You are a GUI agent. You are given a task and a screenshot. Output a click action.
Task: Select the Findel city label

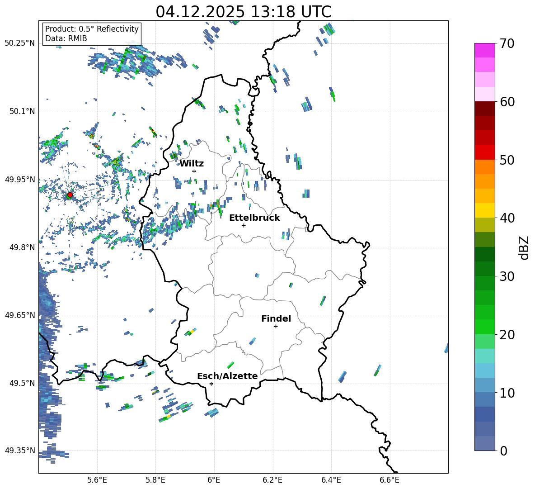click(x=276, y=318)
